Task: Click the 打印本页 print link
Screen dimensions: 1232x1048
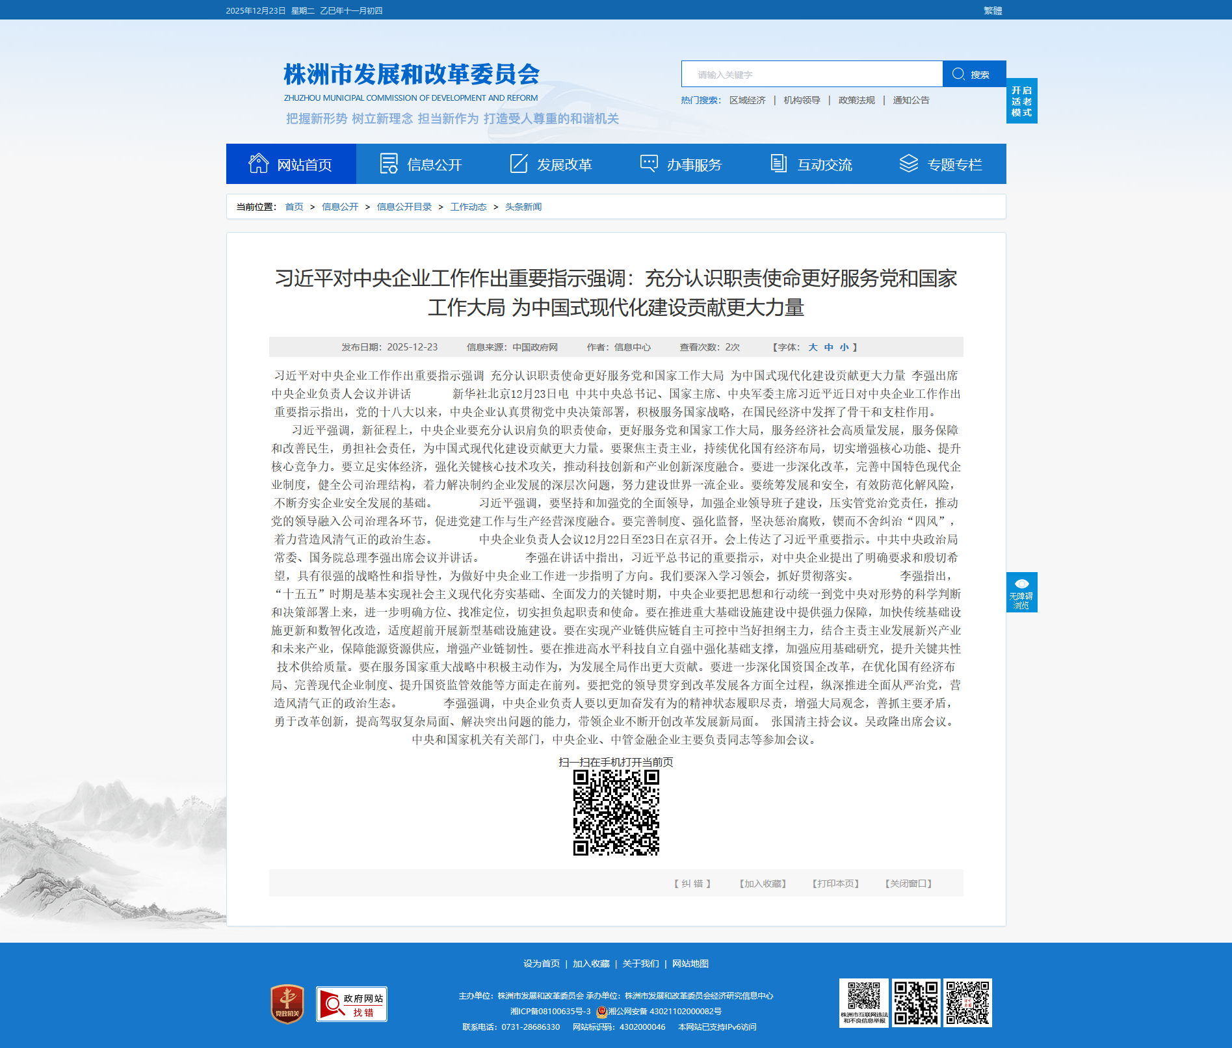Action: pos(835,884)
